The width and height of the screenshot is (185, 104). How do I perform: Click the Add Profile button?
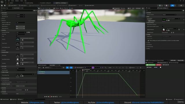point(173,60)
